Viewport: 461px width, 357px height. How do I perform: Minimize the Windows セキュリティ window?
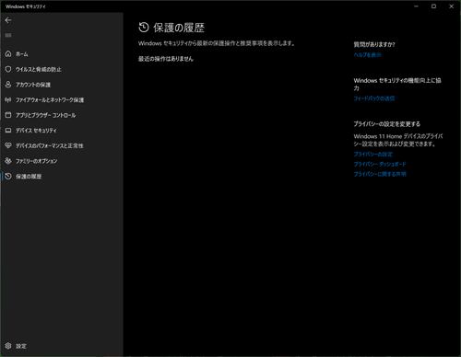tap(416, 6)
